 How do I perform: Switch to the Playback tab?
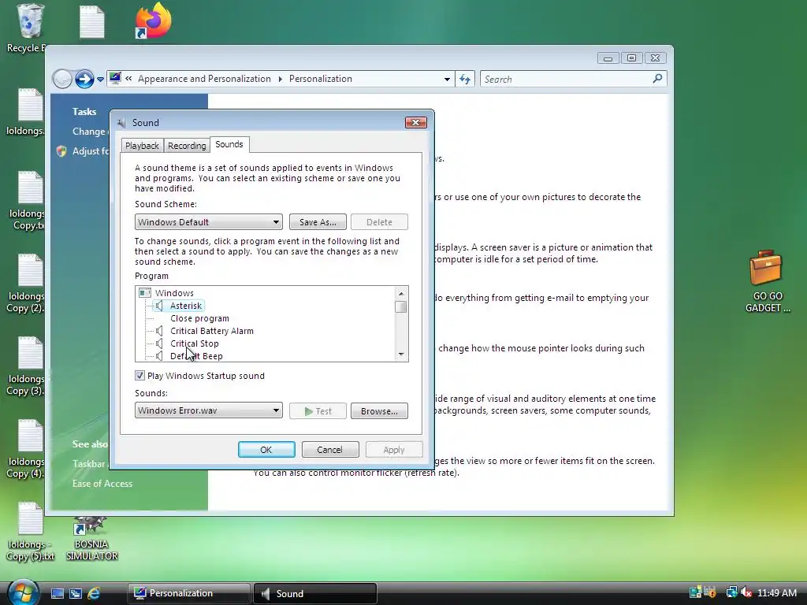142,146
